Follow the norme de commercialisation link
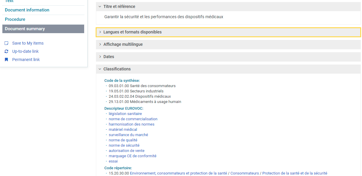 133,119
